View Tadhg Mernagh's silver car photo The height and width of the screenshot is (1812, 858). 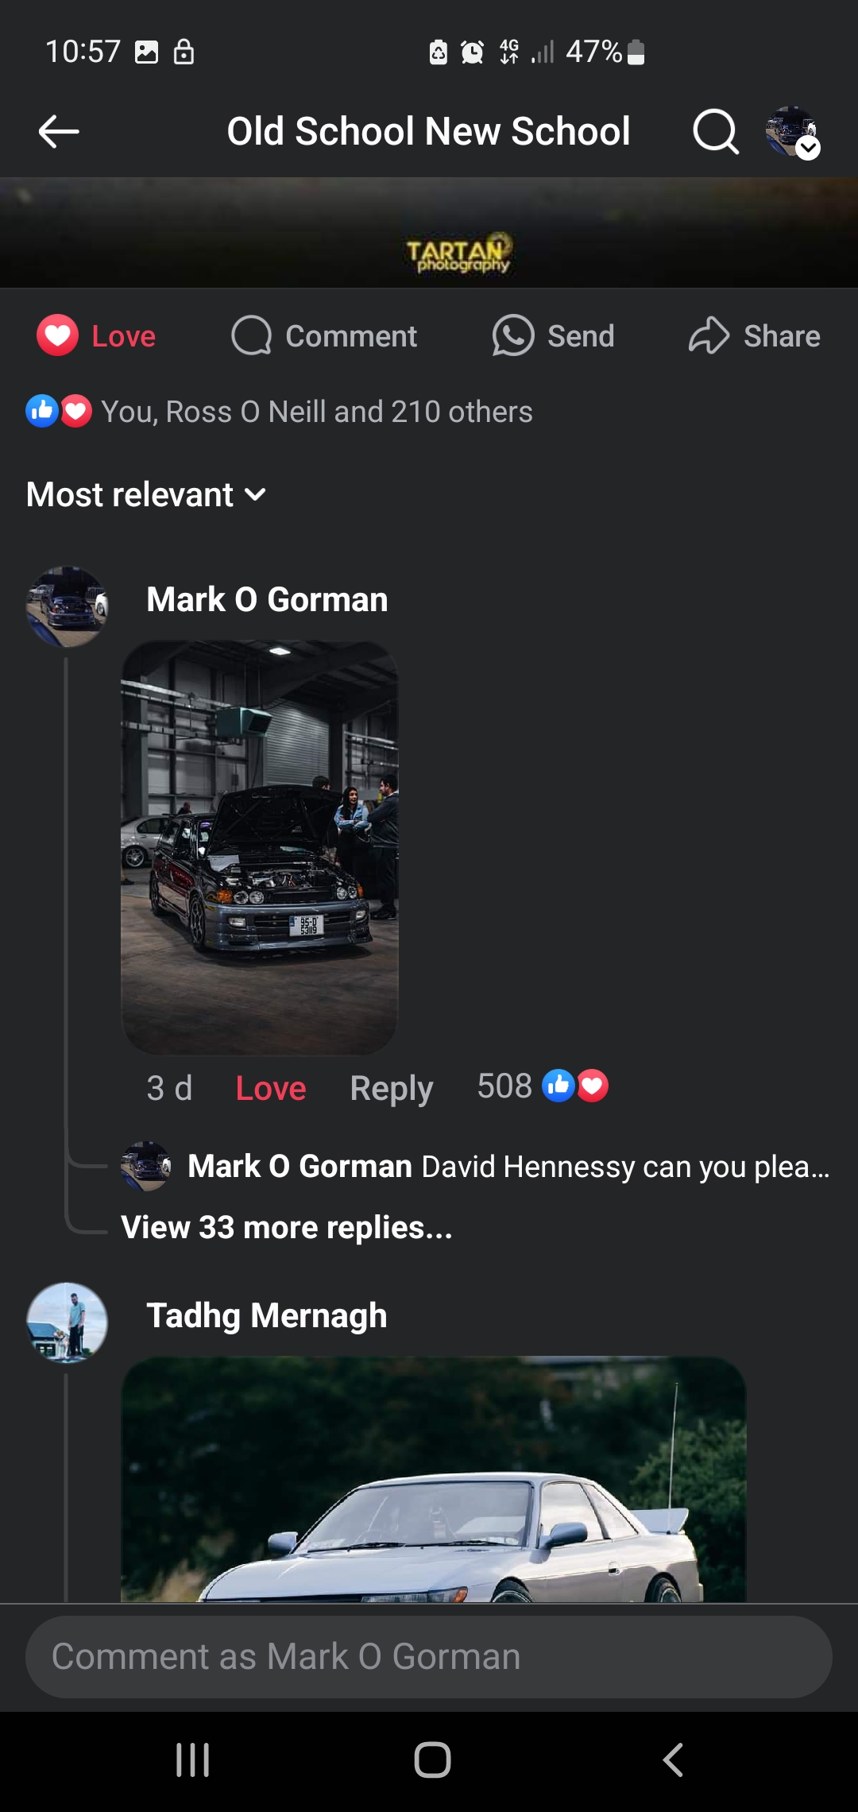pos(434,1479)
